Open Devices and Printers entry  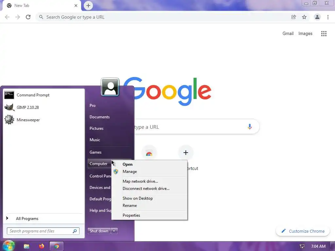(100, 188)
